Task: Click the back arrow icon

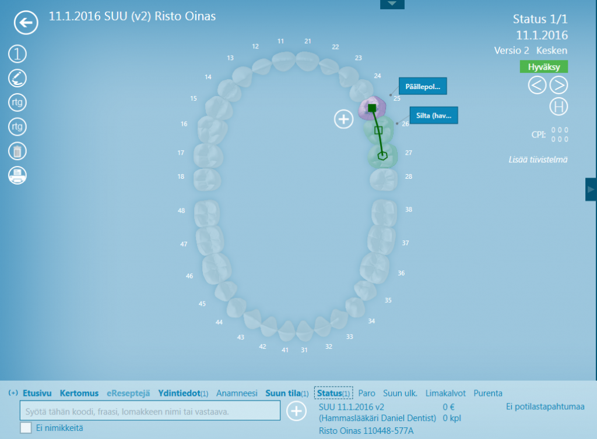Action: tap(26, 23)
